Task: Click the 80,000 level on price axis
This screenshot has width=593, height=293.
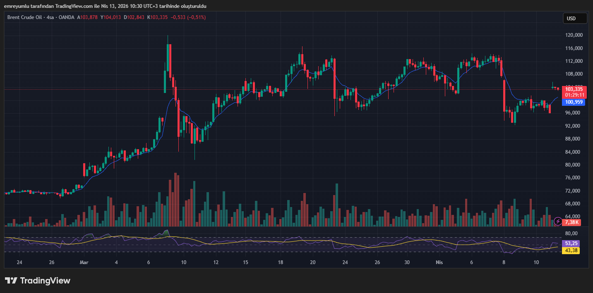Action: 574,165
